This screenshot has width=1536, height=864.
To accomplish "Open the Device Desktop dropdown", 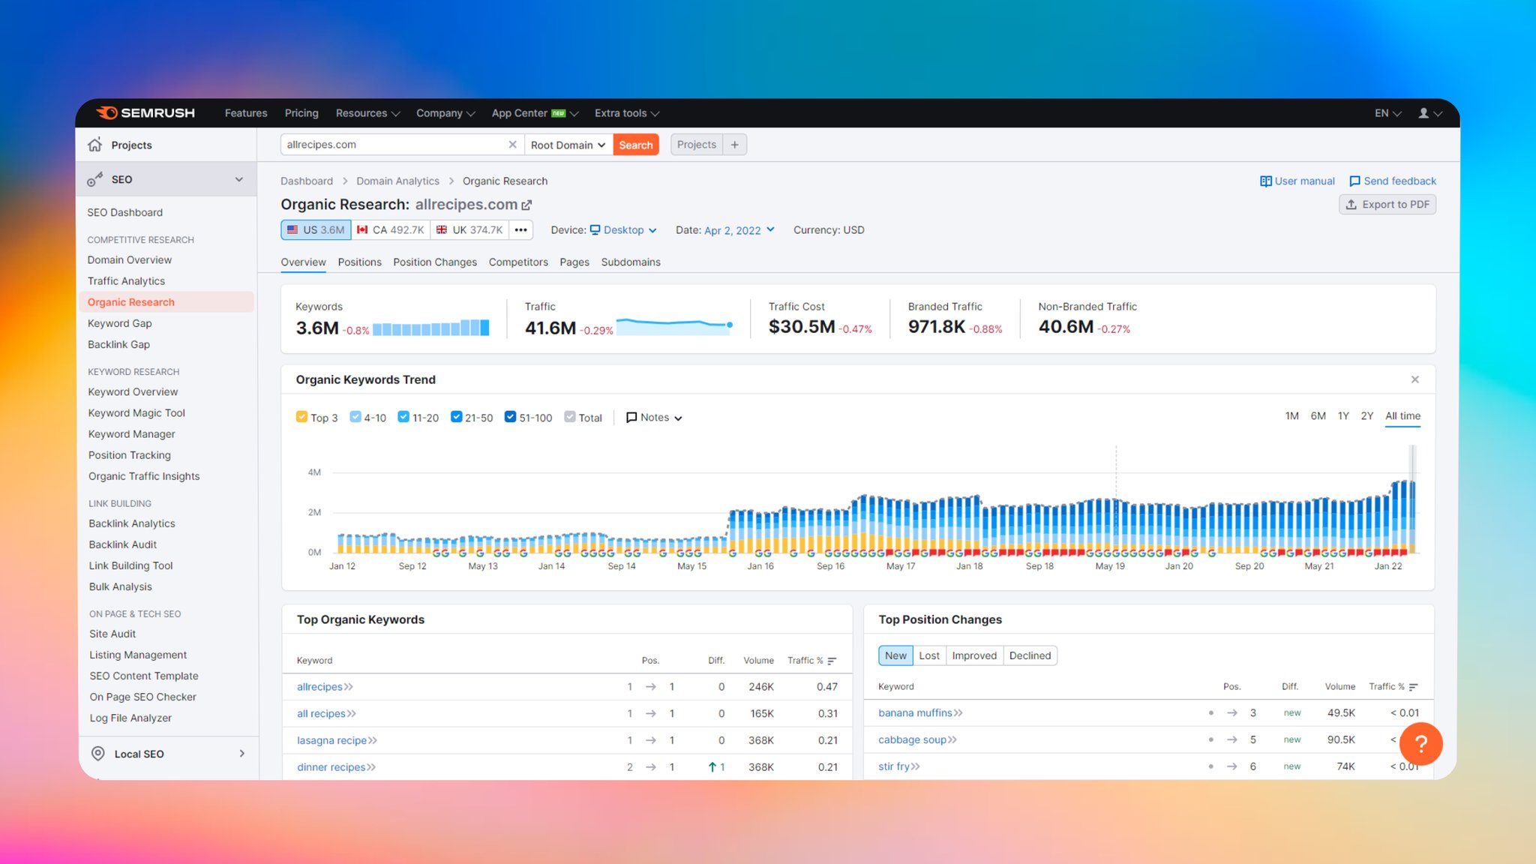I will tap(623, 230).
